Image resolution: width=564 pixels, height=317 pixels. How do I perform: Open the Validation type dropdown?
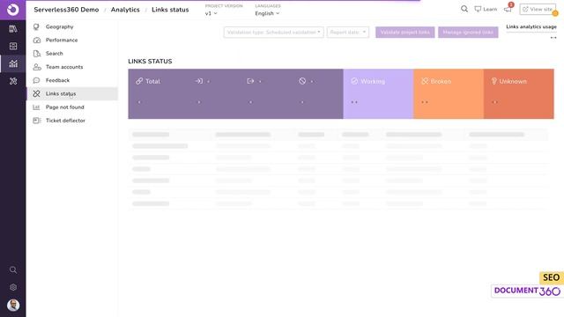pyautogui.click(x=273, y=33)
